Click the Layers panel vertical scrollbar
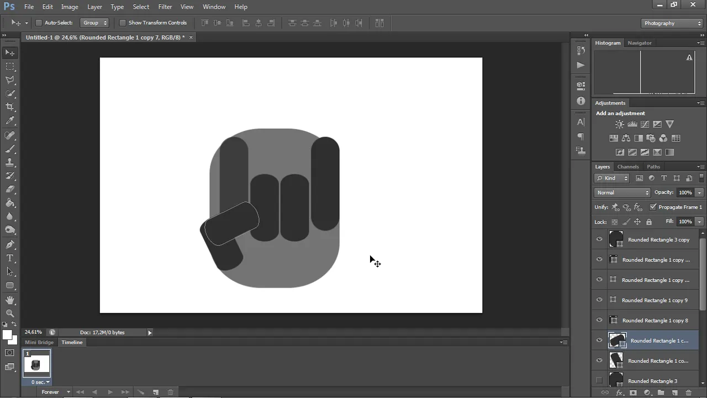This screenshot has height=398, width=707. (703, 274)
